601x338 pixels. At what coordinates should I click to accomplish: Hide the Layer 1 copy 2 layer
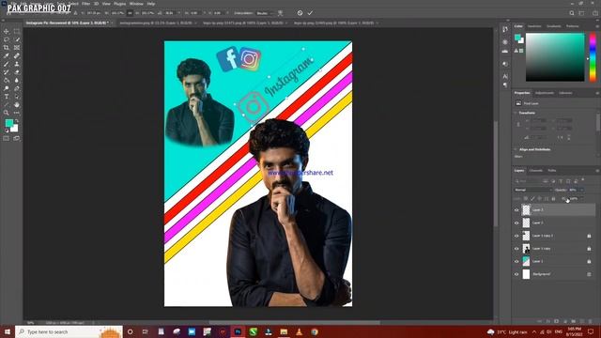(x=516, y=236)
